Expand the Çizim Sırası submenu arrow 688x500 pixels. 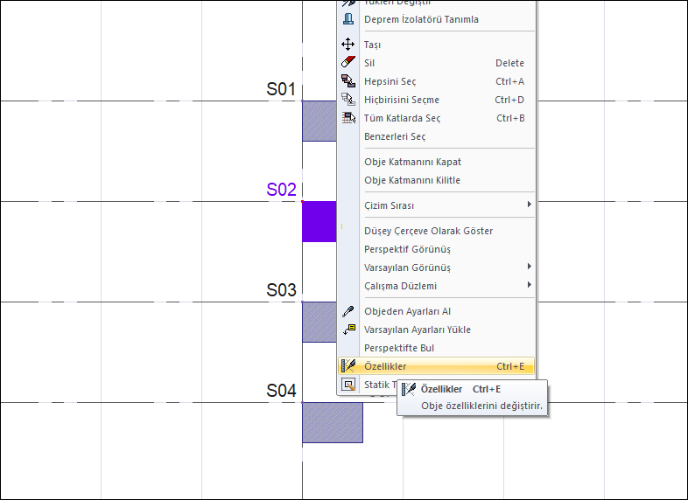pos(530,205)
